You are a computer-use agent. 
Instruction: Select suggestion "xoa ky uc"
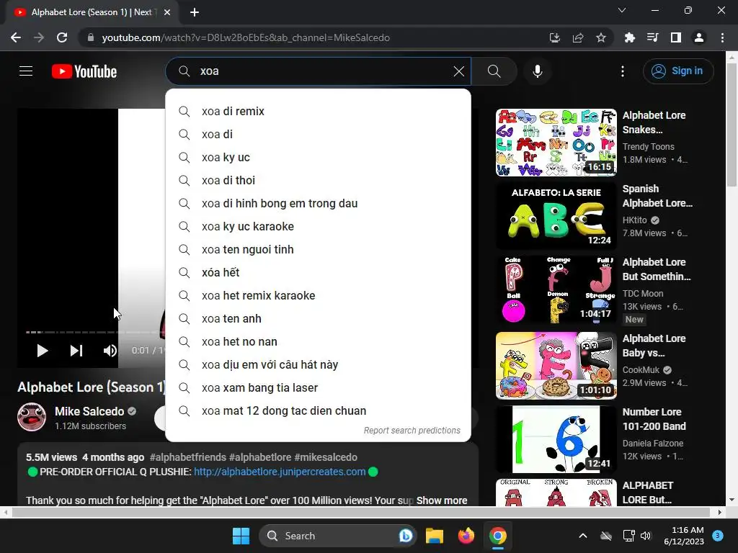(318, 157)
